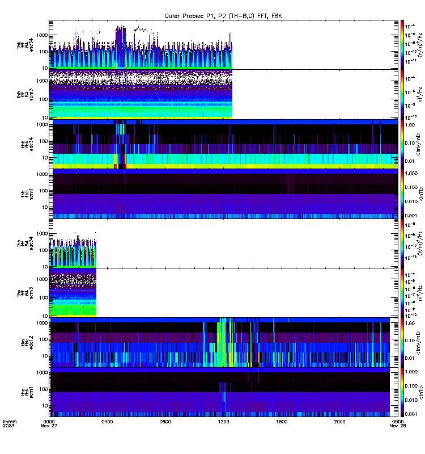
Task: Click the <|nT|> unit label beside thc scm1
Action: click(420, 392)
